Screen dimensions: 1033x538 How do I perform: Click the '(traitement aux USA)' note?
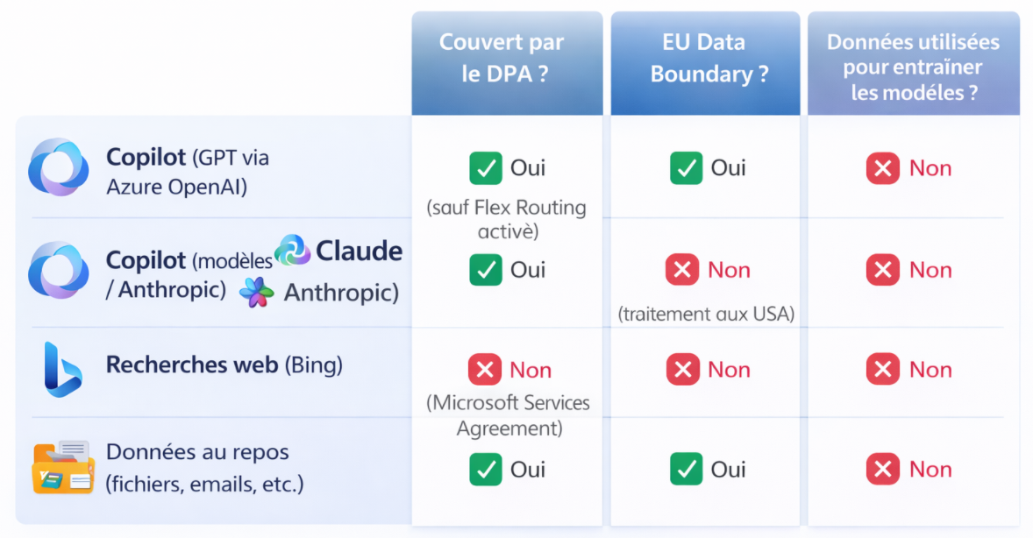point(706,314)
